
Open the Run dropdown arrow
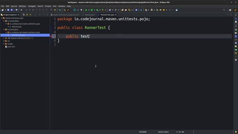pos(94,10)
